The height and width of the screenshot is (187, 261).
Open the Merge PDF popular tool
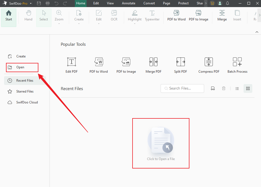coord(153,62)
